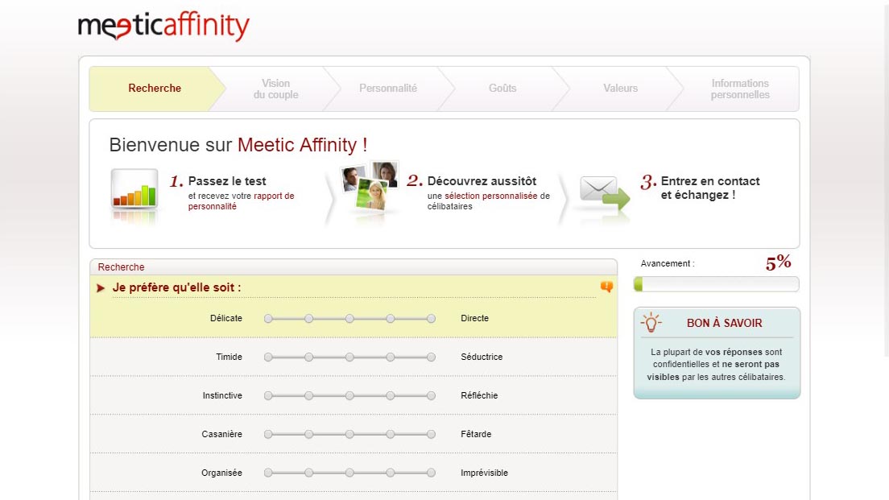Pick the second point from Organisée
This screenshot has height=500, width=889.
309,473
